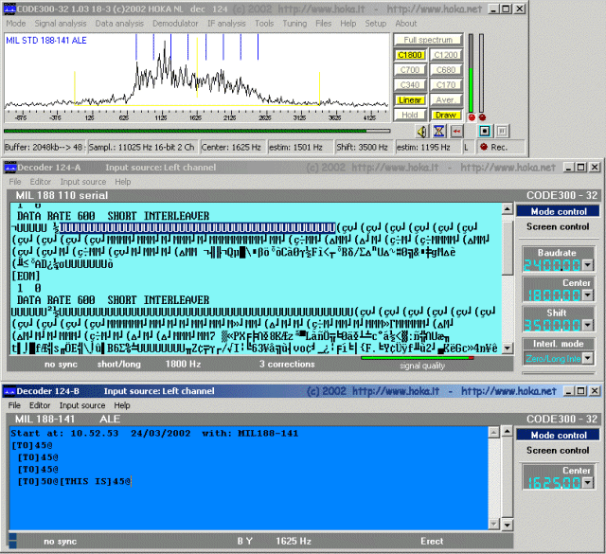Open Input source menu in Decoder 124-B

tap(82, 405)
